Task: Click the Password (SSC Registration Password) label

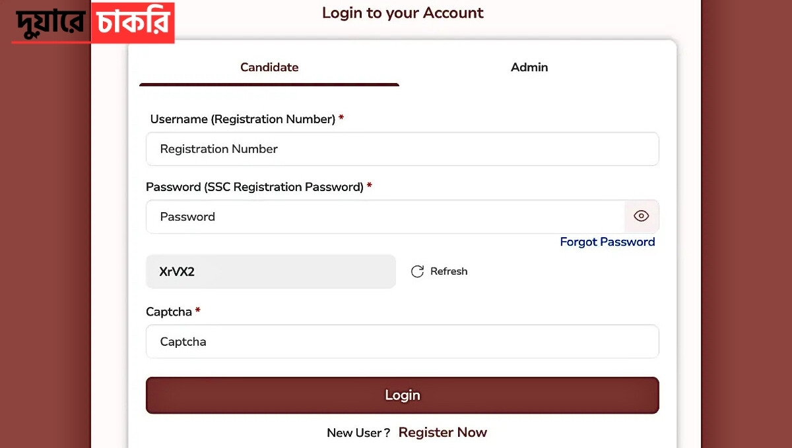Action: click(x=254, y=187)
